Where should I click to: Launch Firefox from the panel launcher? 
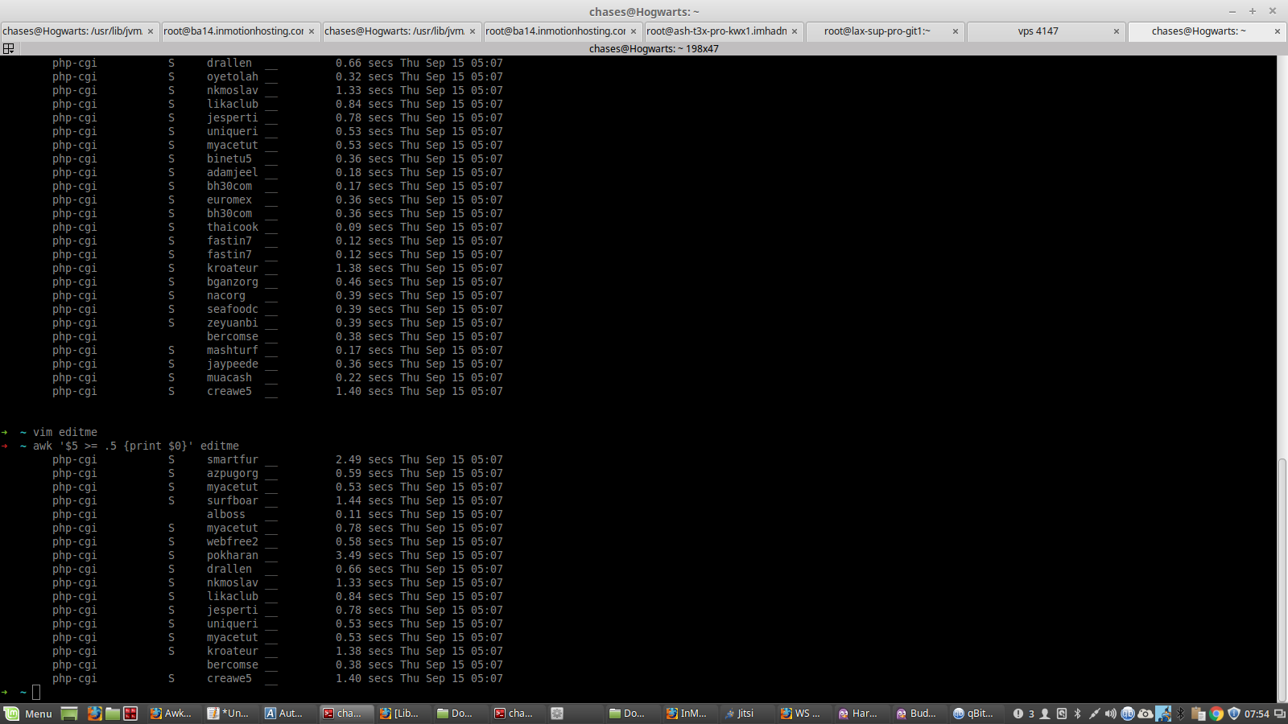coord(94,714)
